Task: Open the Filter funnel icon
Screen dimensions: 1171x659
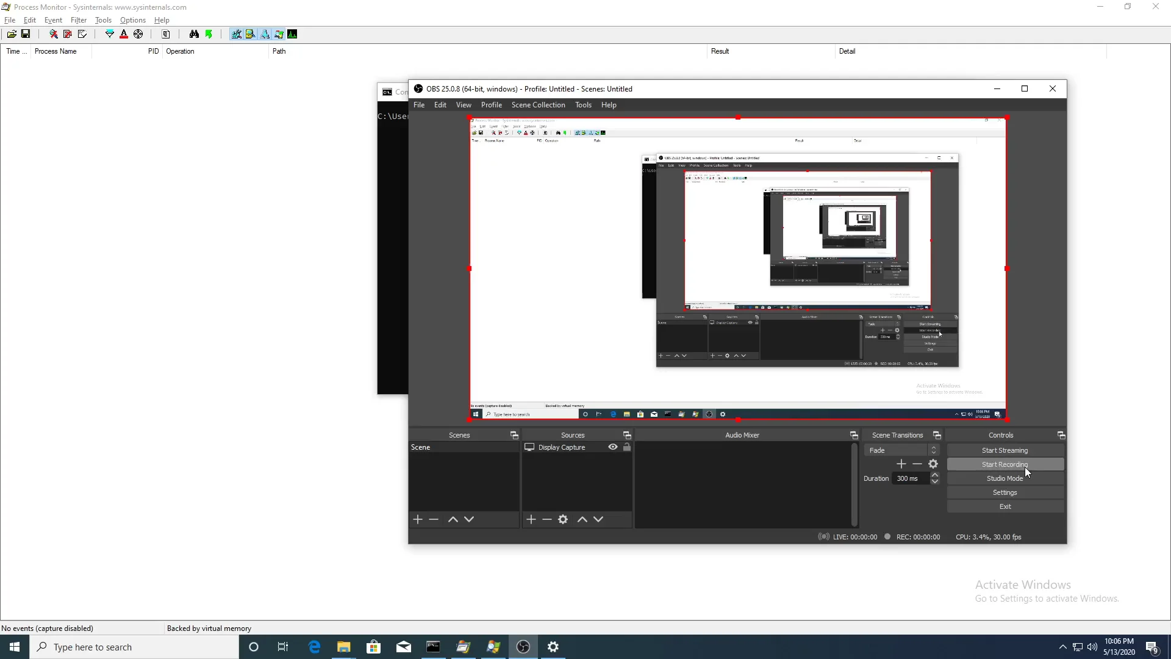Action: click(x=110, y=34)
